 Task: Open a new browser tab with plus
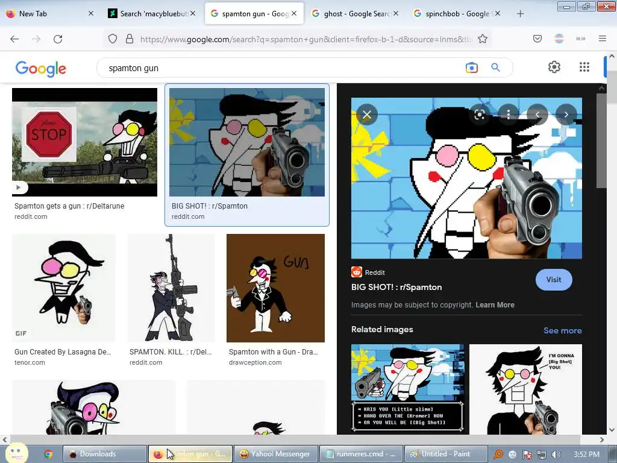coord(520,14)
